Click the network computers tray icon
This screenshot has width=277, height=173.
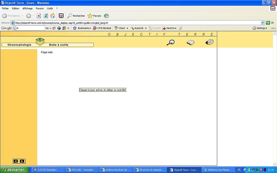(x=253, y=170)
